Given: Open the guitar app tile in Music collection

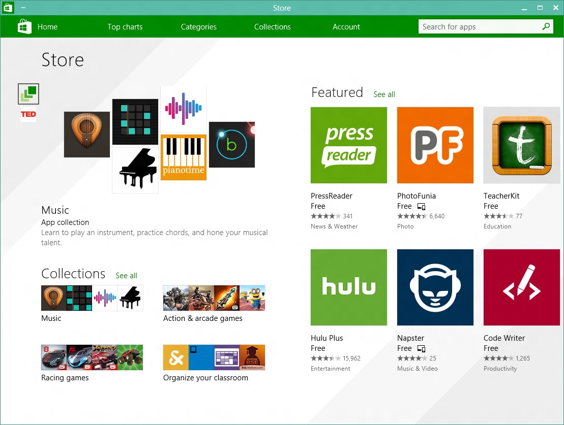Looking at the screenshot, I should pyautogui.click(x=86, y=135).
